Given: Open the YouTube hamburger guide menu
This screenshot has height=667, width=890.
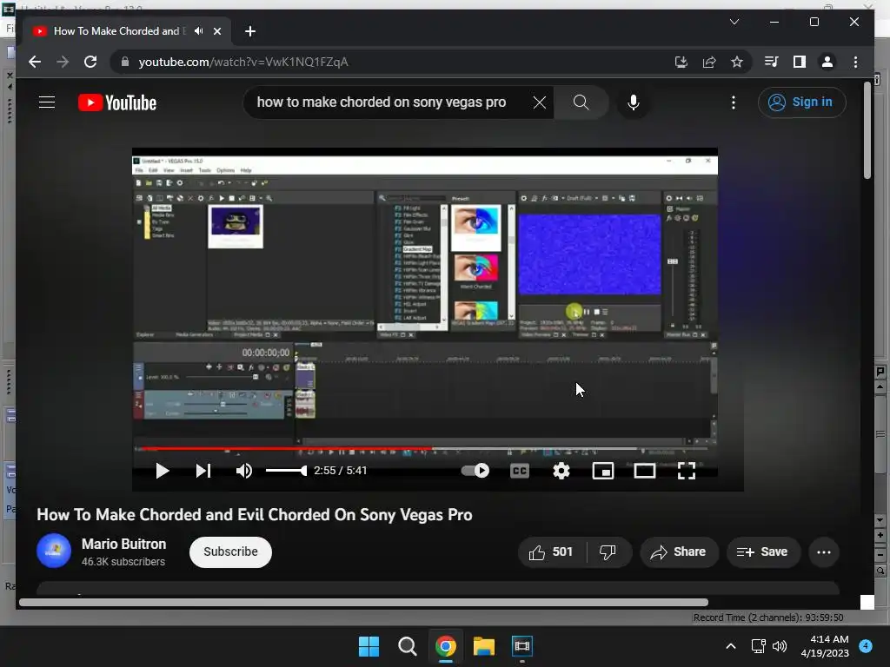Looking at the screenshot, I should [47, 102].
